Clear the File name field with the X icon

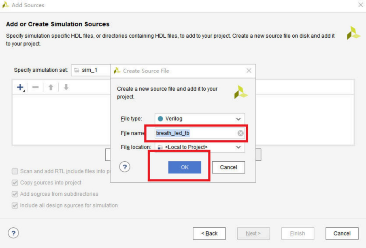point(240,133)
